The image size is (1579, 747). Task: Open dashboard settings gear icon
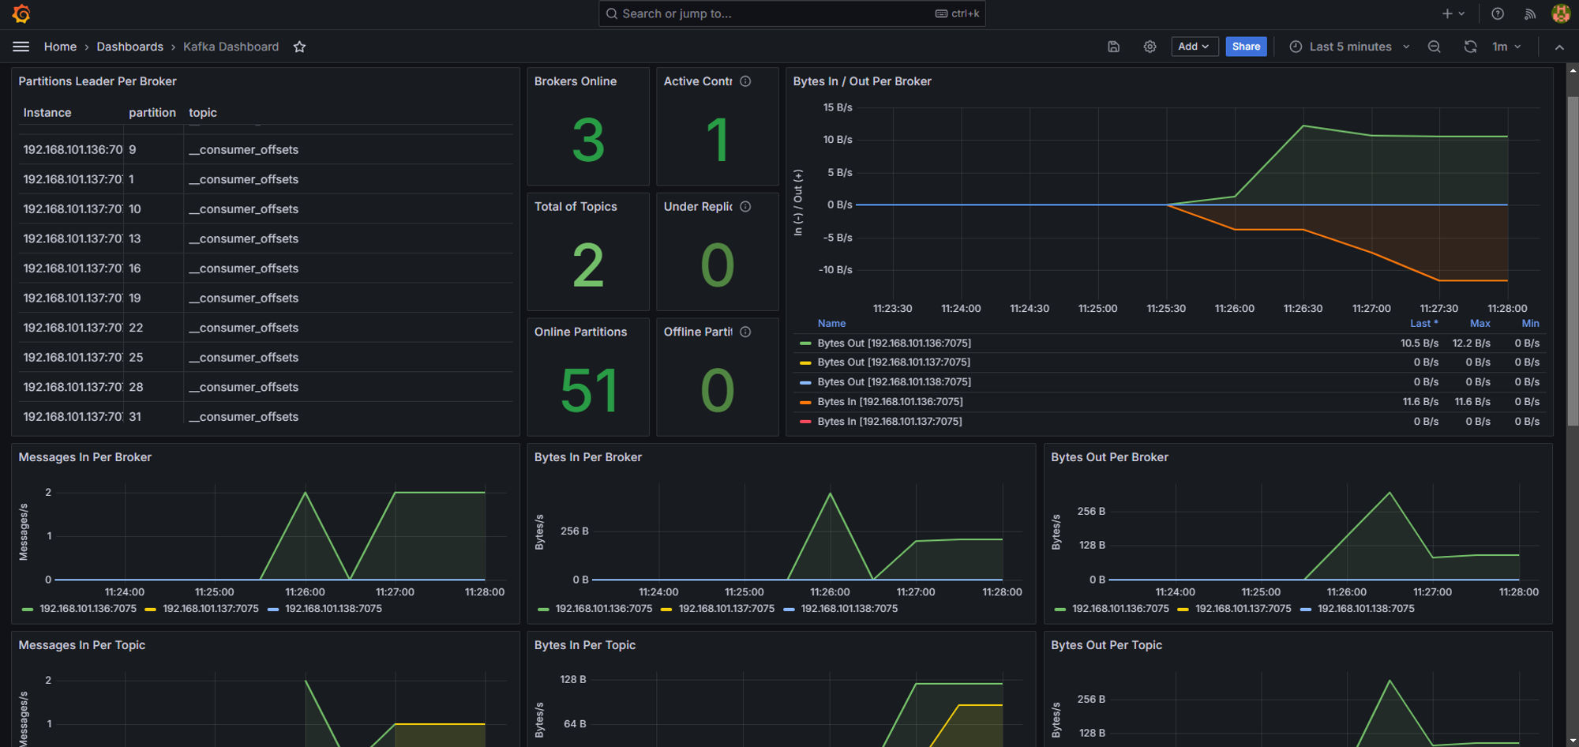[1150, 47]
